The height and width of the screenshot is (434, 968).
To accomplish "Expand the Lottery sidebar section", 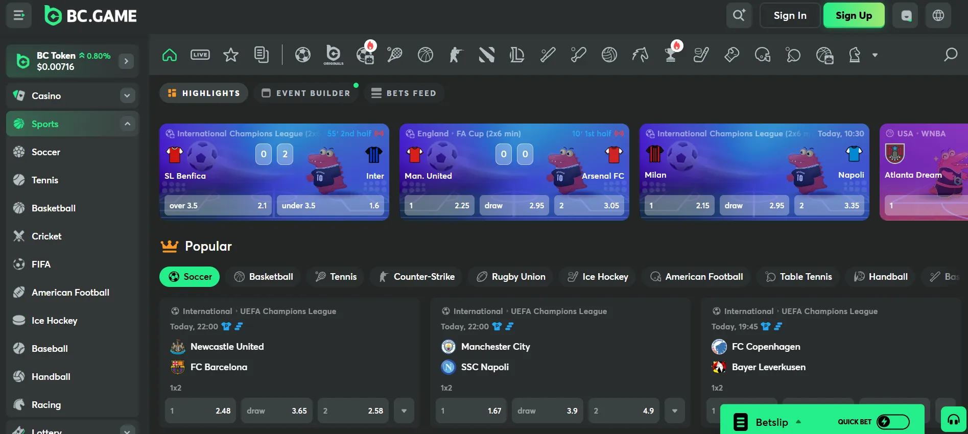I will click(x=127, y=430).
